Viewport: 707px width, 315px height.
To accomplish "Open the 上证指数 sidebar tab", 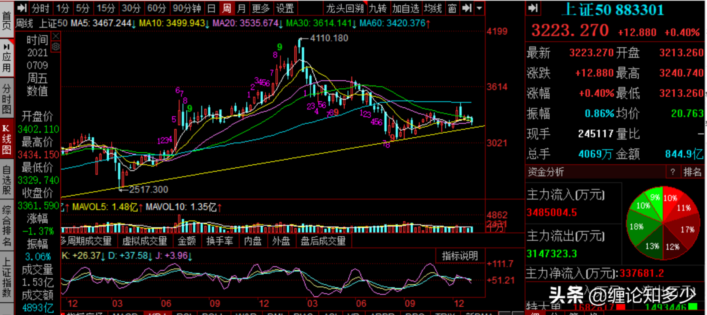I will coord(6,278).
